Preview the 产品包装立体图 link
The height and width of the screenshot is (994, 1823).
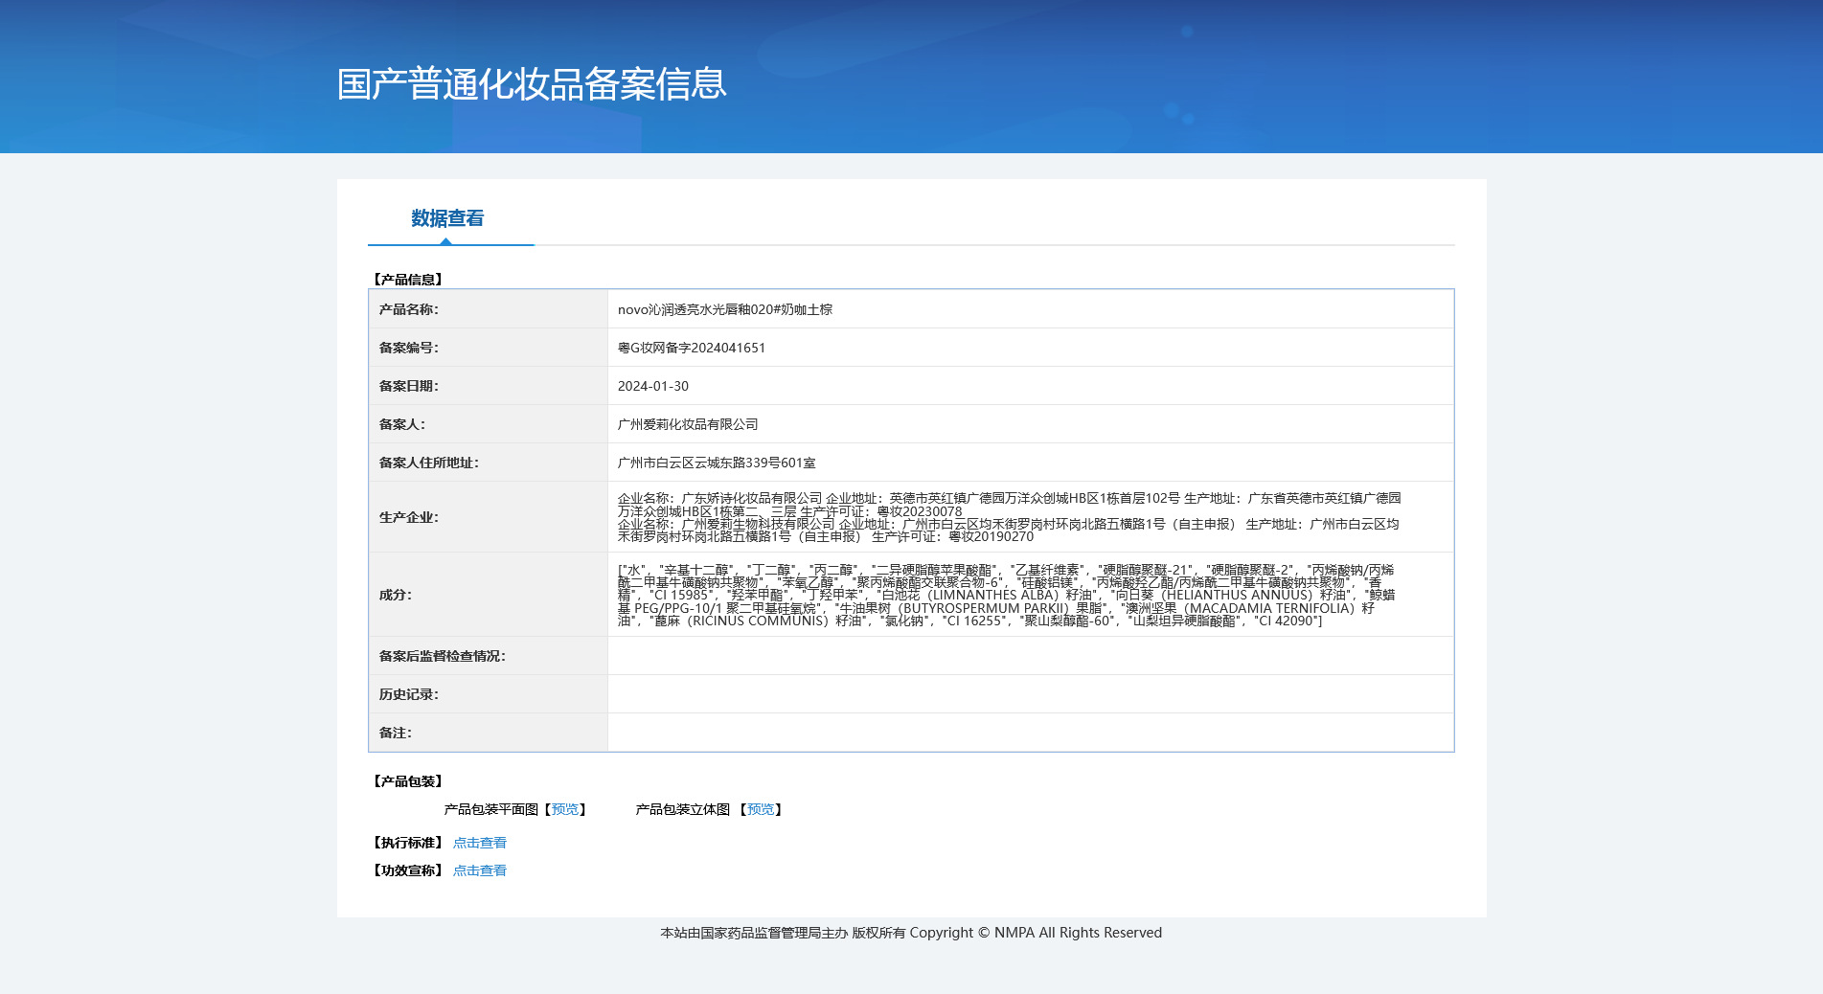pyautogui.click(x=761, y=809)
